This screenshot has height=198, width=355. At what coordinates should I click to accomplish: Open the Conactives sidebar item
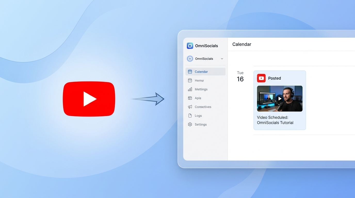(x=205, y=107)
